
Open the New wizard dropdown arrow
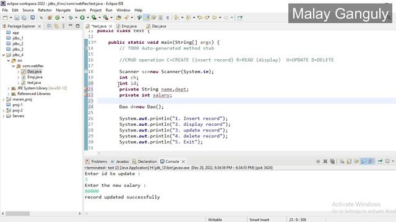(11, 18)
